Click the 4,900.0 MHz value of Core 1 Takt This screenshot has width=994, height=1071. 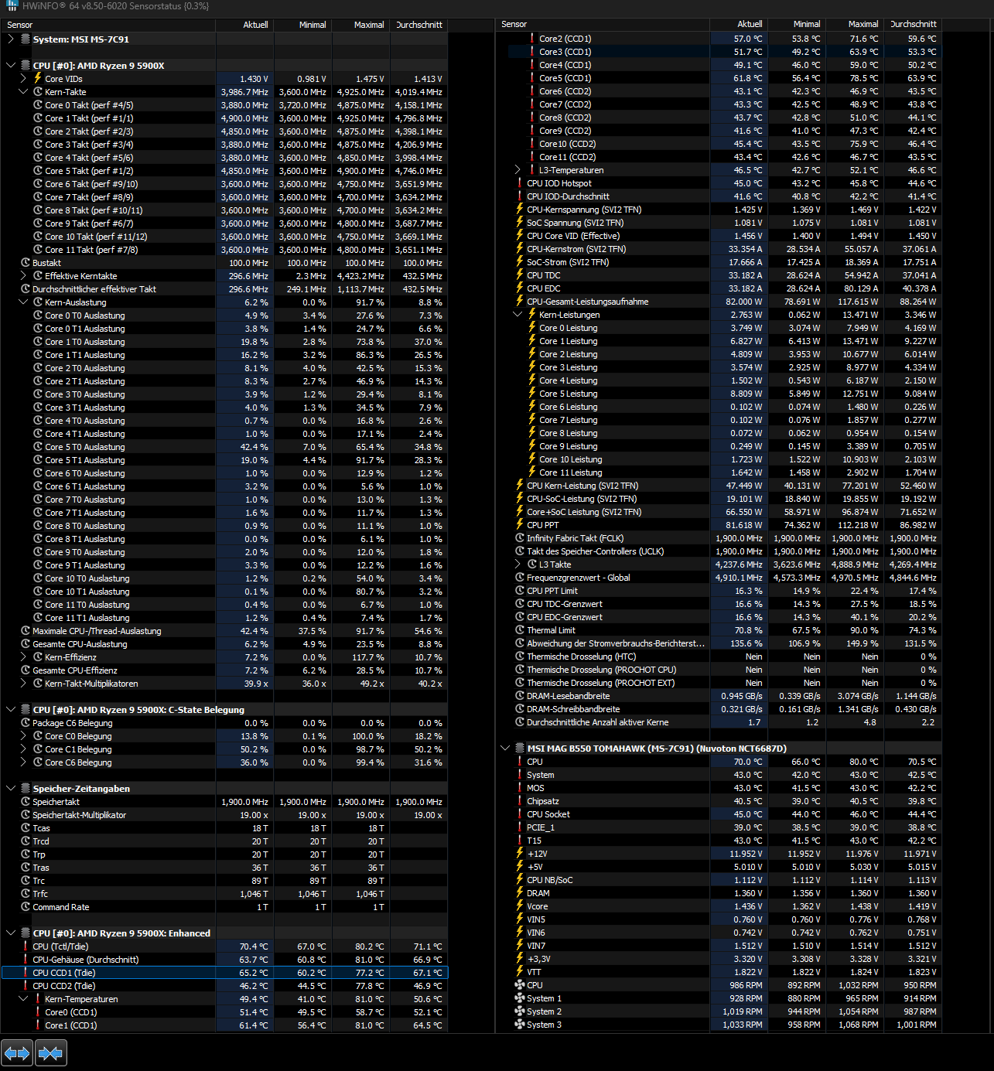(x=244, y=118)
